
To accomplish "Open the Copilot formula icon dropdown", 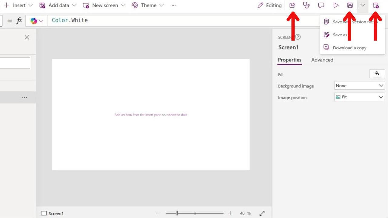I will [37, 21].
